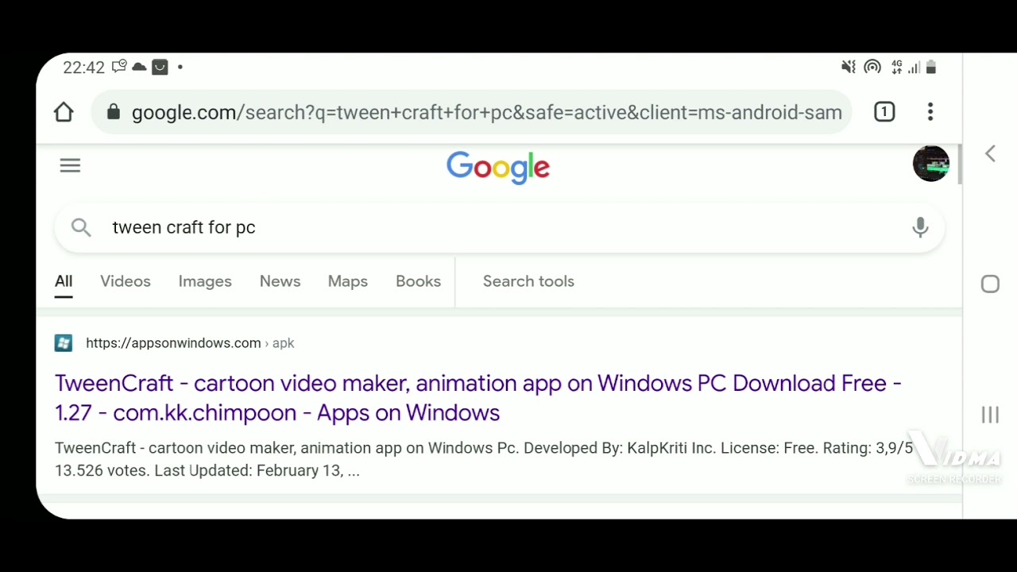Tap Android back navigation arrow
This screenshot has height=572, width=1017.
coord(990,153)
